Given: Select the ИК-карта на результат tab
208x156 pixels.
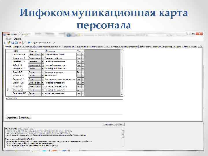Looking at the screenshot, I should point(151,47).
